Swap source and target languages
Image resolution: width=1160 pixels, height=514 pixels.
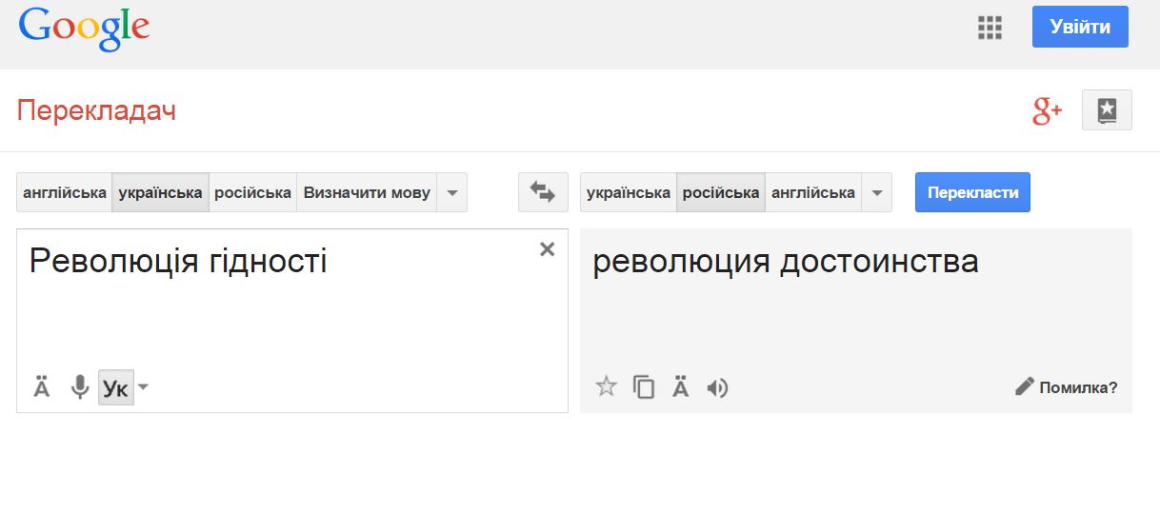[543, 192]
